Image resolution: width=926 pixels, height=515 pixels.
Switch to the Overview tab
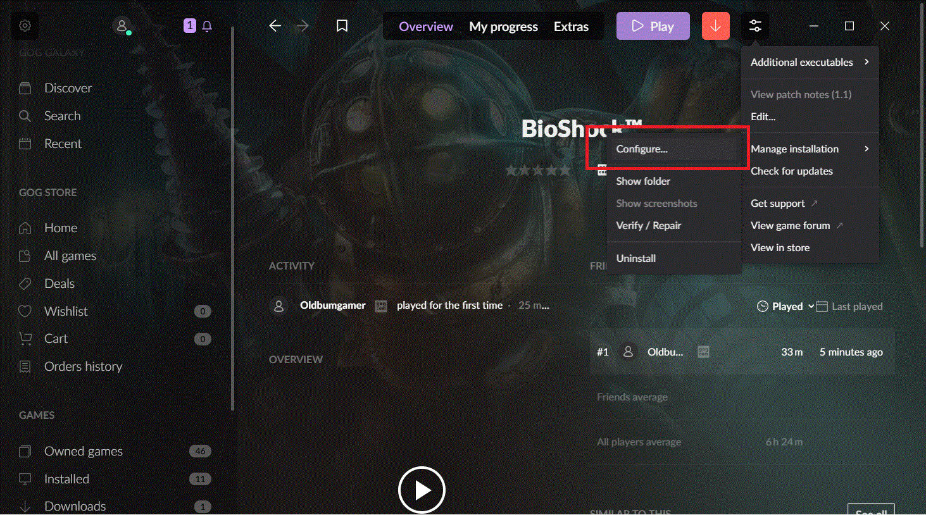[x=426, y=27]
